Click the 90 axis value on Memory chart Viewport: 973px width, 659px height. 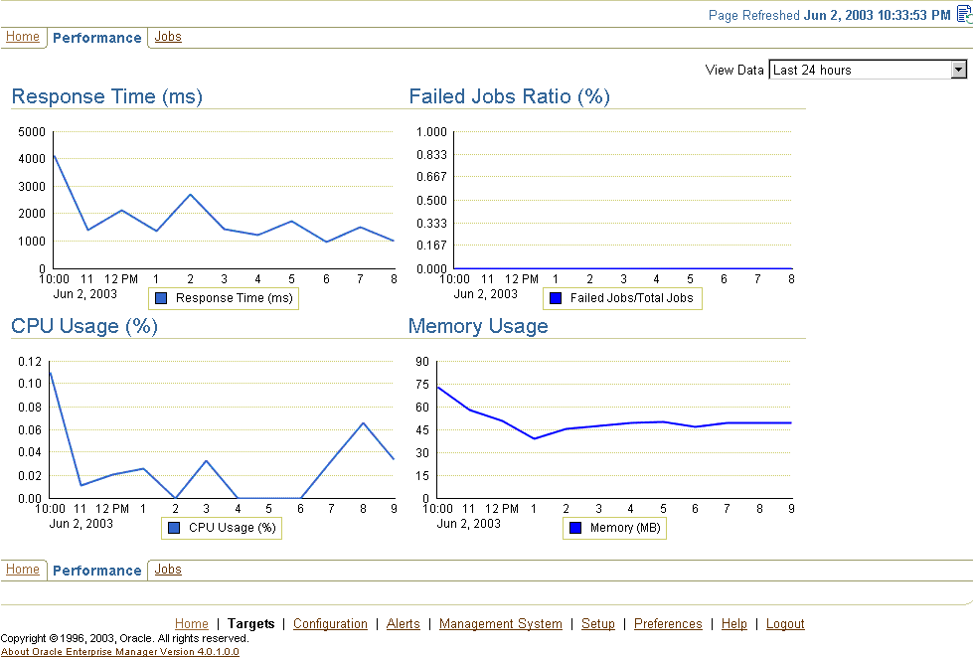point(422,361)
